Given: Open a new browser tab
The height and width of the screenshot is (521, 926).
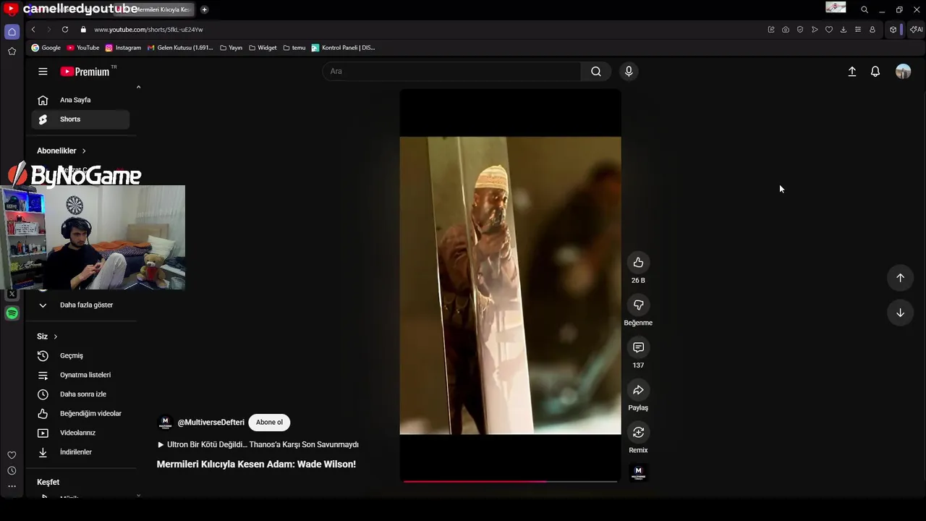Looking at the screenshot, I should point(204,9).
